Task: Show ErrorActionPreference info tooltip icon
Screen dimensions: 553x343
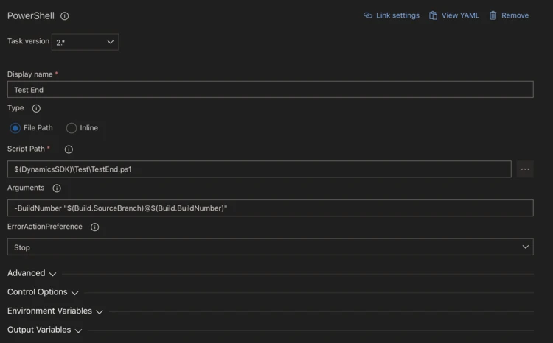Action: [94, 227]
